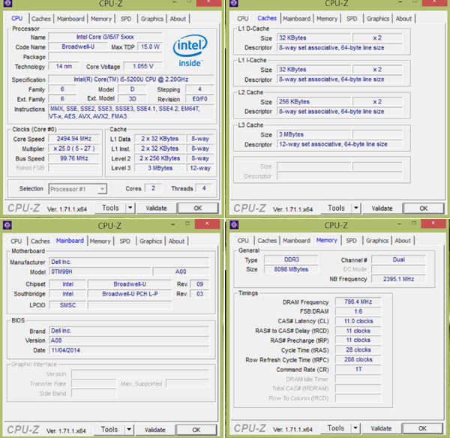450x438 pixels.
Task: Click the LPCIO value SMSC
Action: [67, 305]
